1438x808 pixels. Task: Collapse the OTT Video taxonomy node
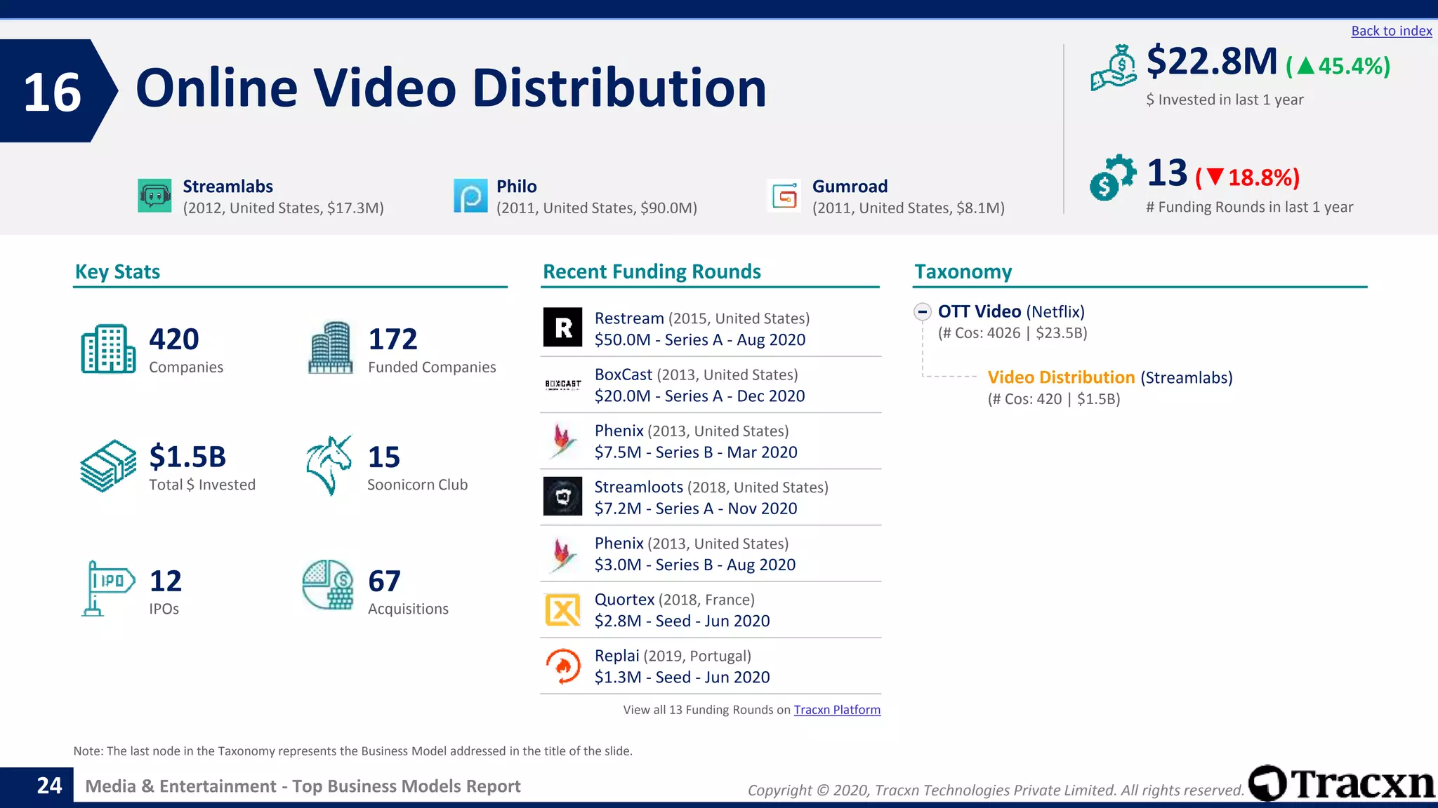pyautogui.click(x=923, y=311)
